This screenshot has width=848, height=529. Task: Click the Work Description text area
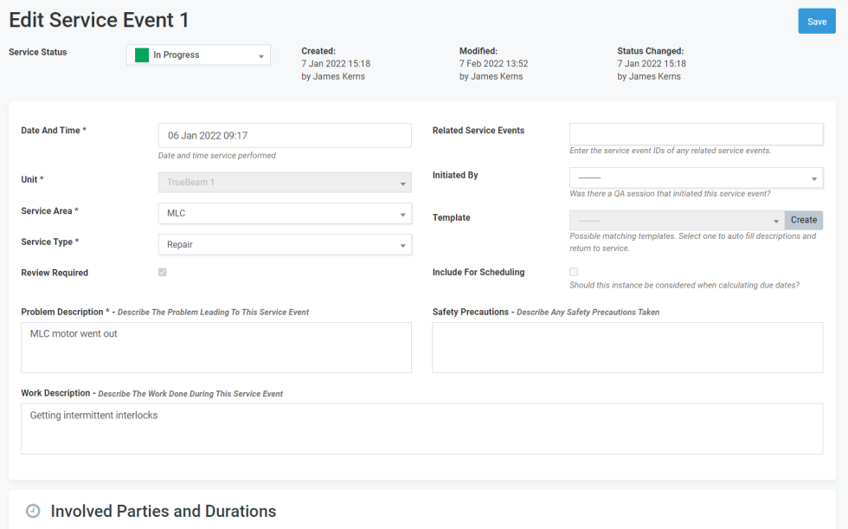(x=421, y=429)
